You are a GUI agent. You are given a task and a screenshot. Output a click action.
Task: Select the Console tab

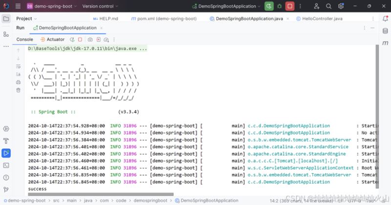click(24, 40)
